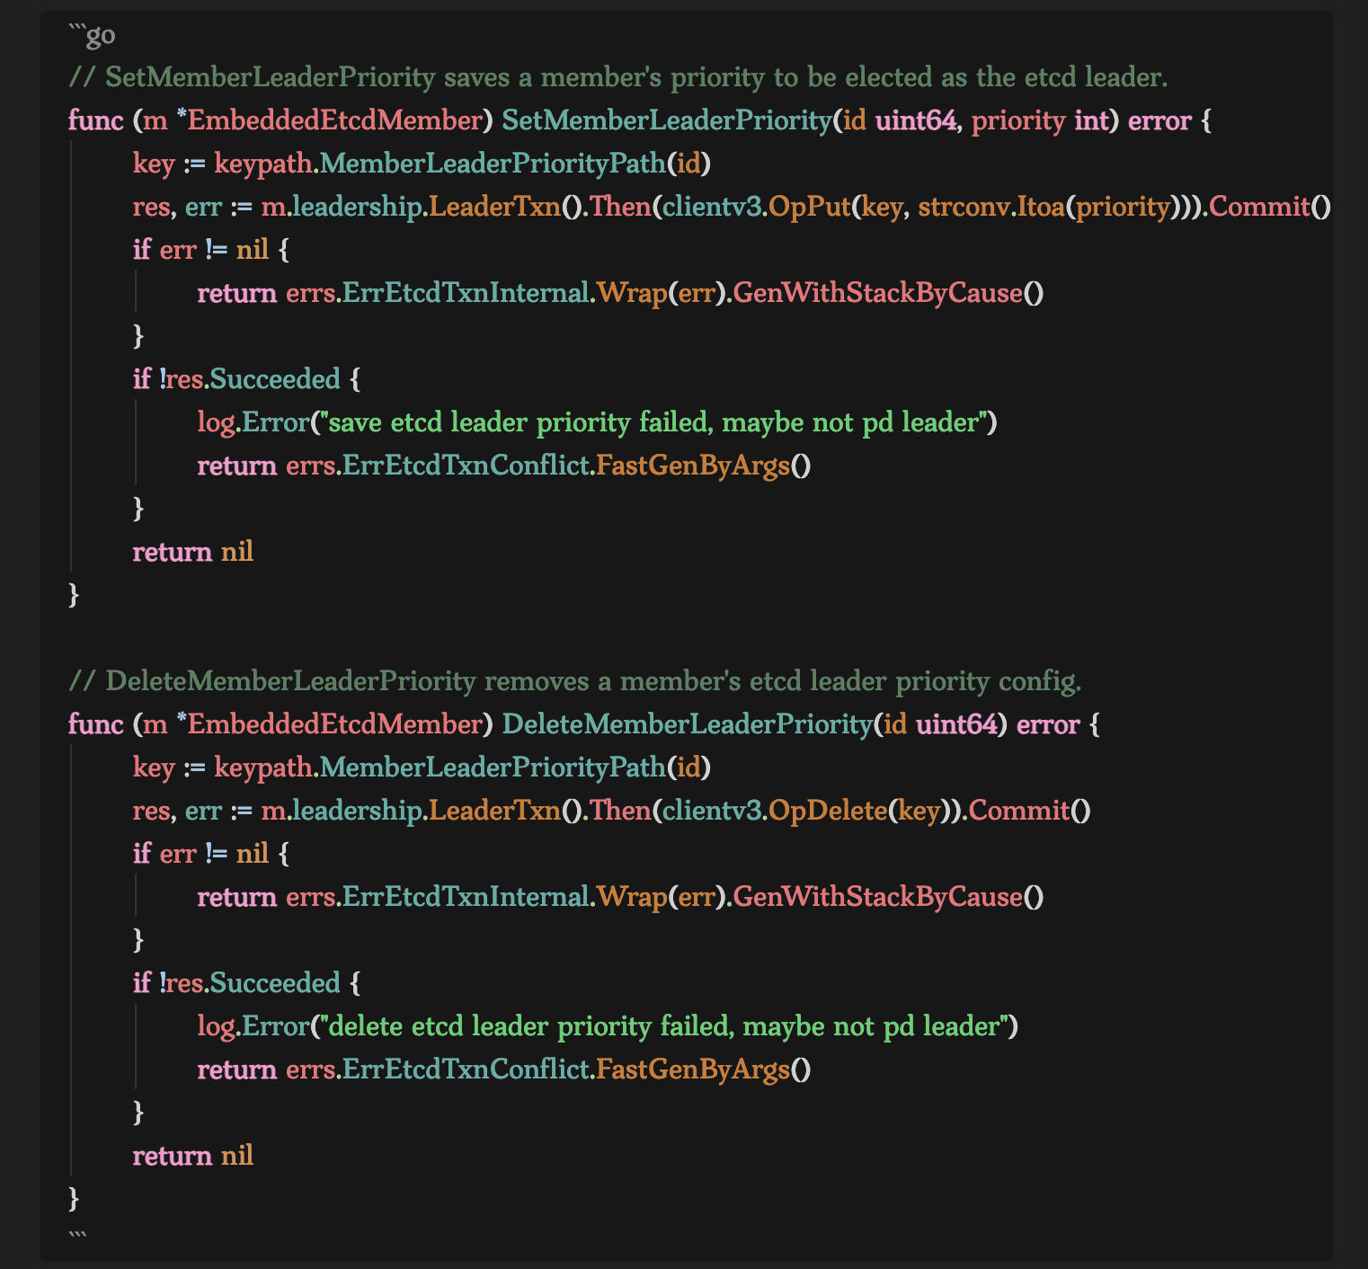Click log.Error on the 'delete etcd leader' line

pyautogui.click(x=253, y=1026)
